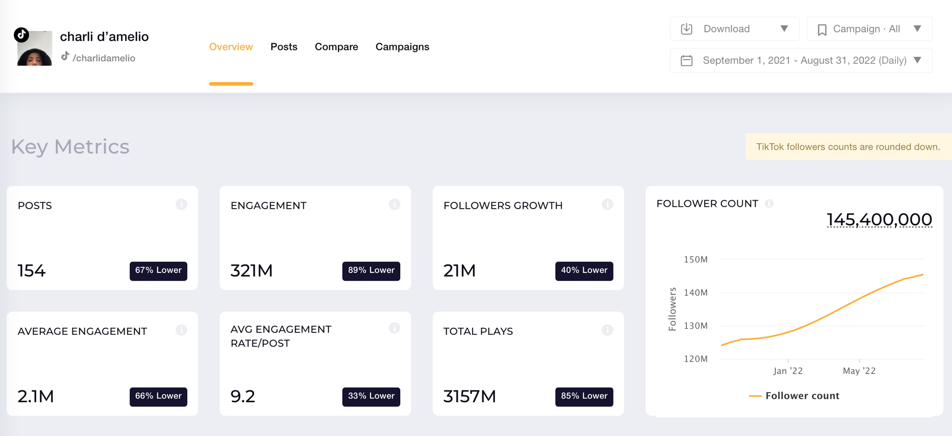Open the date range dropdown arrow

tap(917, 60)
